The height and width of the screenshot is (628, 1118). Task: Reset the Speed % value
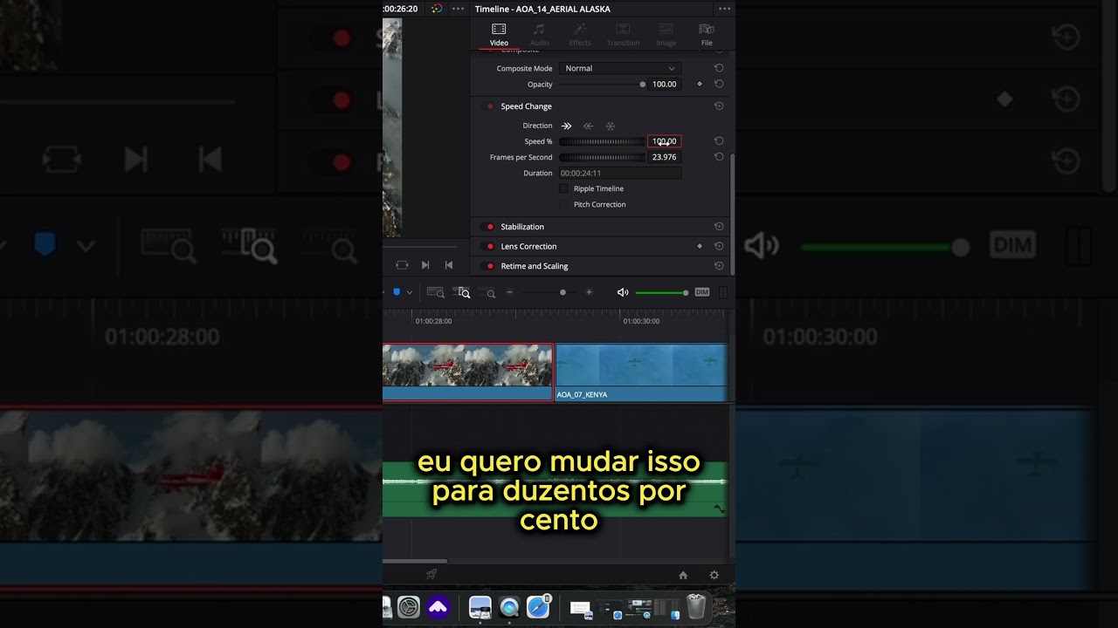(x=719, y=141)
